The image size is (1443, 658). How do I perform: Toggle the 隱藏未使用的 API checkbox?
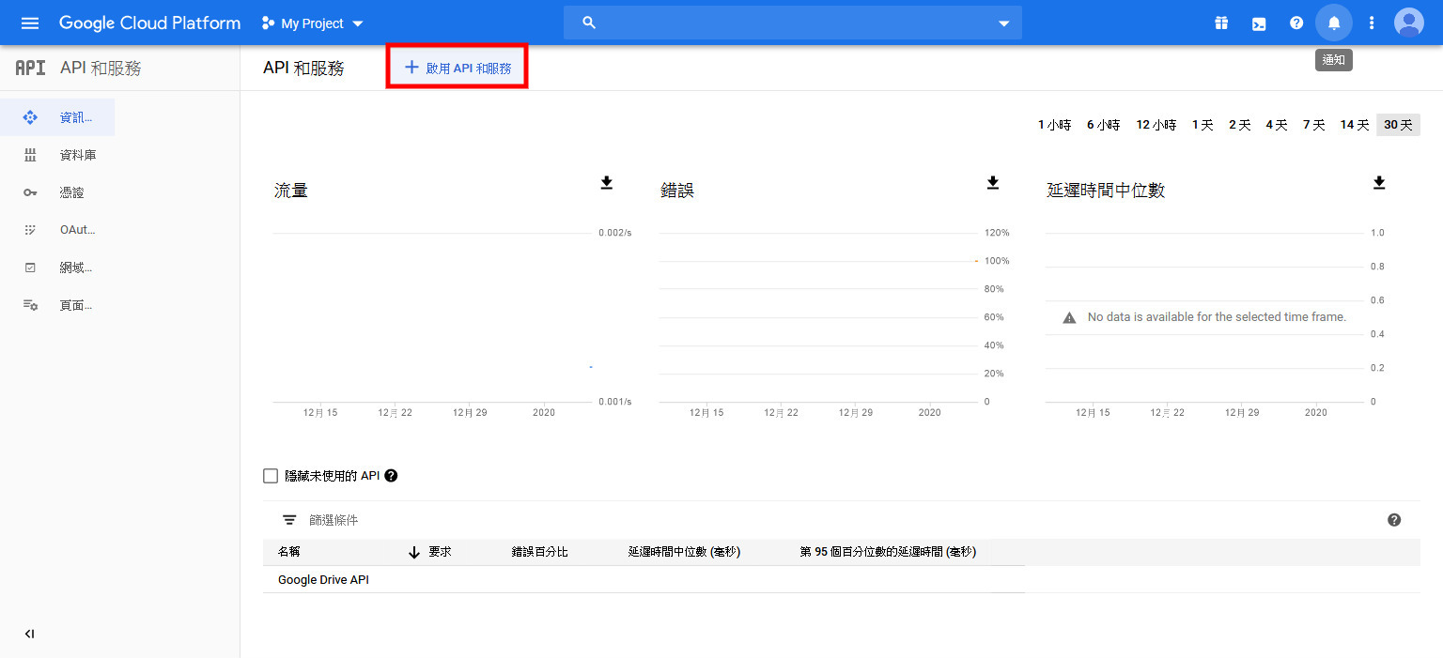point(271,476)
